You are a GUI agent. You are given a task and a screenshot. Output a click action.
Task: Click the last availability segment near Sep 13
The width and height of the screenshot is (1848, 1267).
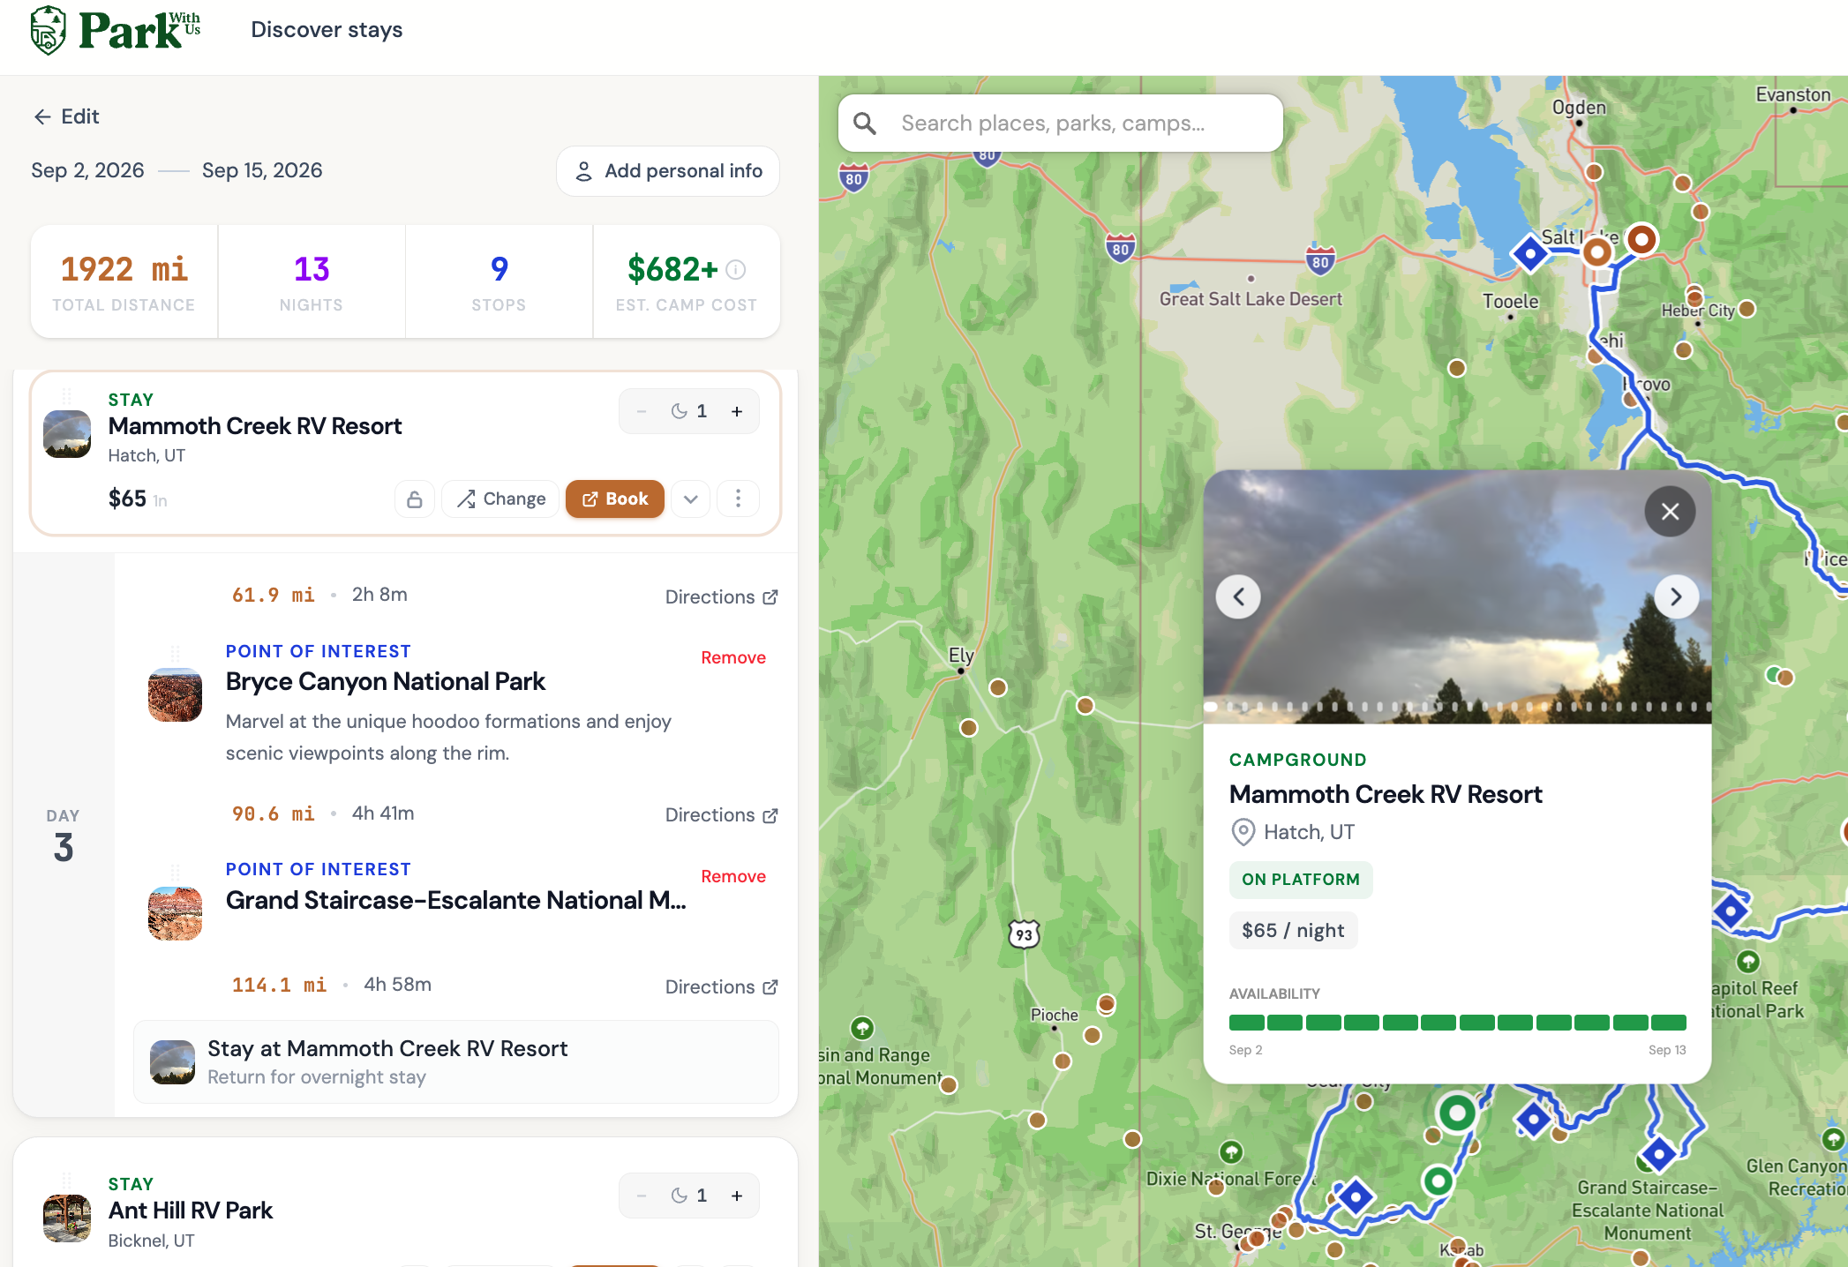tap(1669, 1023)
